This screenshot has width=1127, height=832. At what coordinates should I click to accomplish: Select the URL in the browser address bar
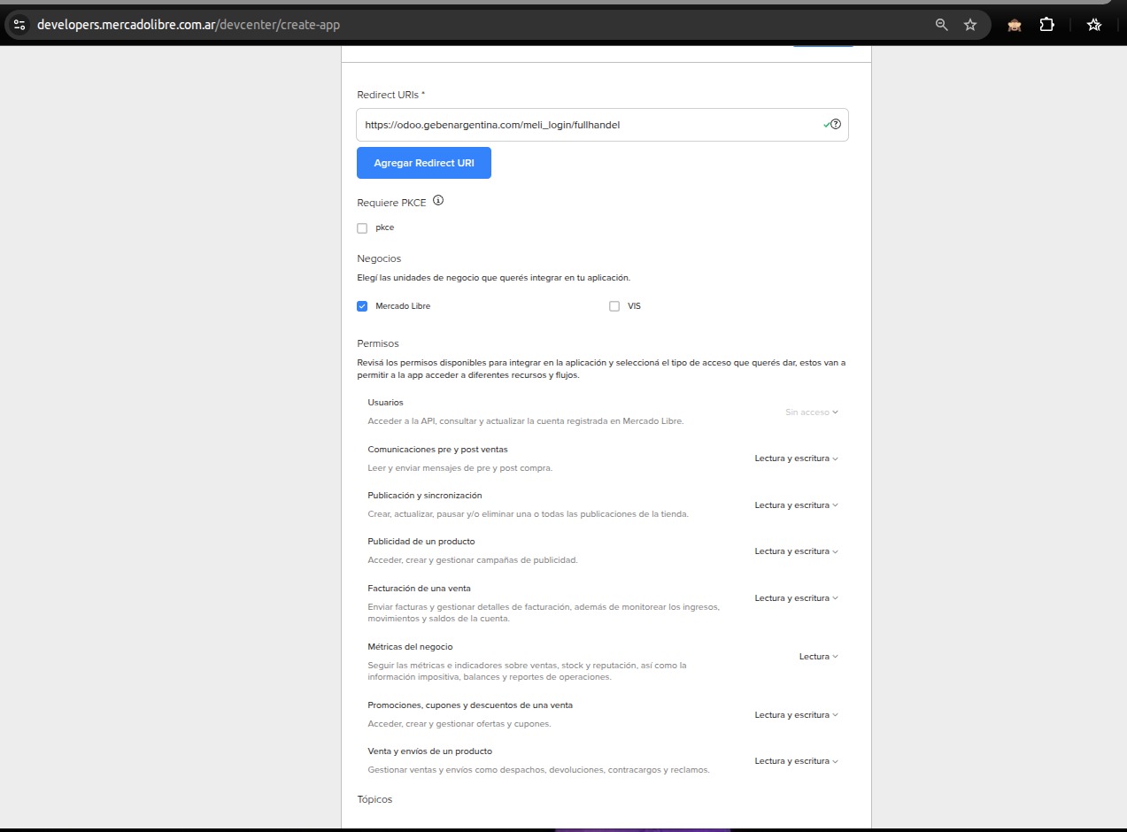pyautogui.click(x=189, y=25)
